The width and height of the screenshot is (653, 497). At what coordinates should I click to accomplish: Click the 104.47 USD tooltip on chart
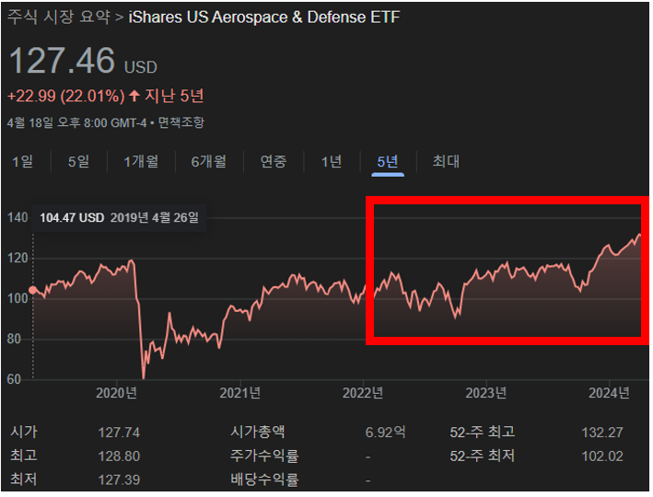coord(119,218)
